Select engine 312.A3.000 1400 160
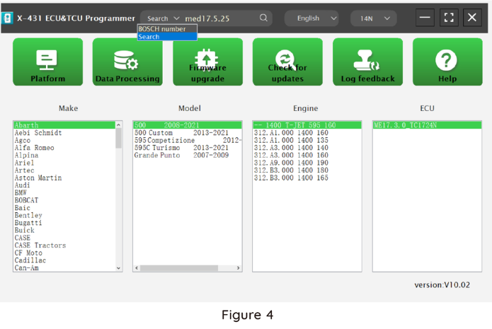The image size is (492, 329). pos(307,155)
